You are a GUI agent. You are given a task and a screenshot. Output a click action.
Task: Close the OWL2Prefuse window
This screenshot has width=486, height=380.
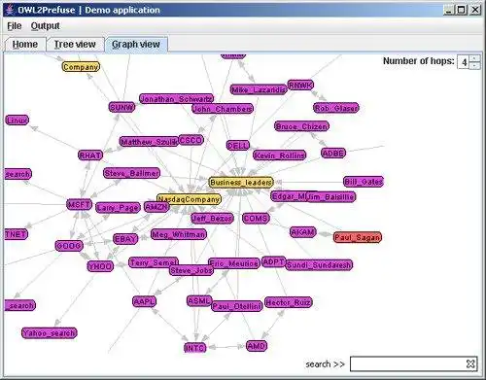(475, 10)
